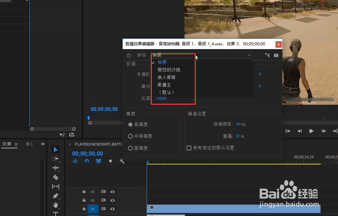Click the cents value 0
Viewport: 338px width, 216px height.
pyautogui.click(x=260, y=86)
